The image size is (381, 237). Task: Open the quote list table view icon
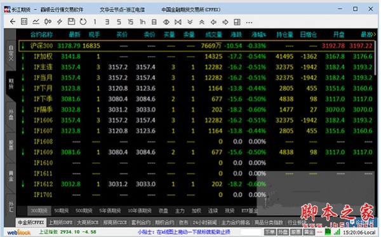click(x=24, y=22)
